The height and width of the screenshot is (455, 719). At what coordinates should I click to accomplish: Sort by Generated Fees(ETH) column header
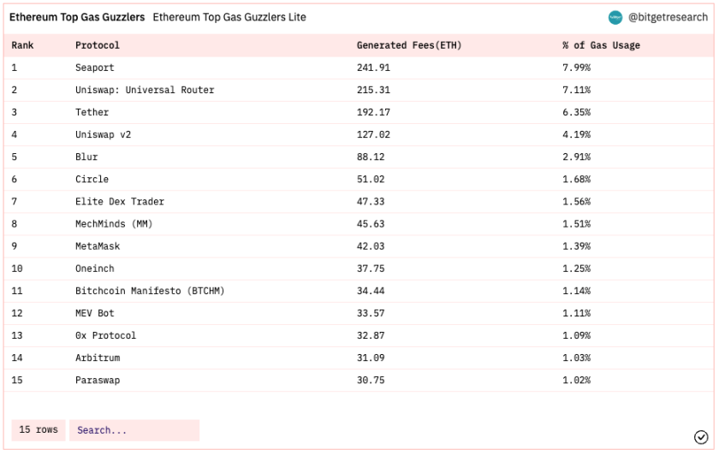(409, 45)
